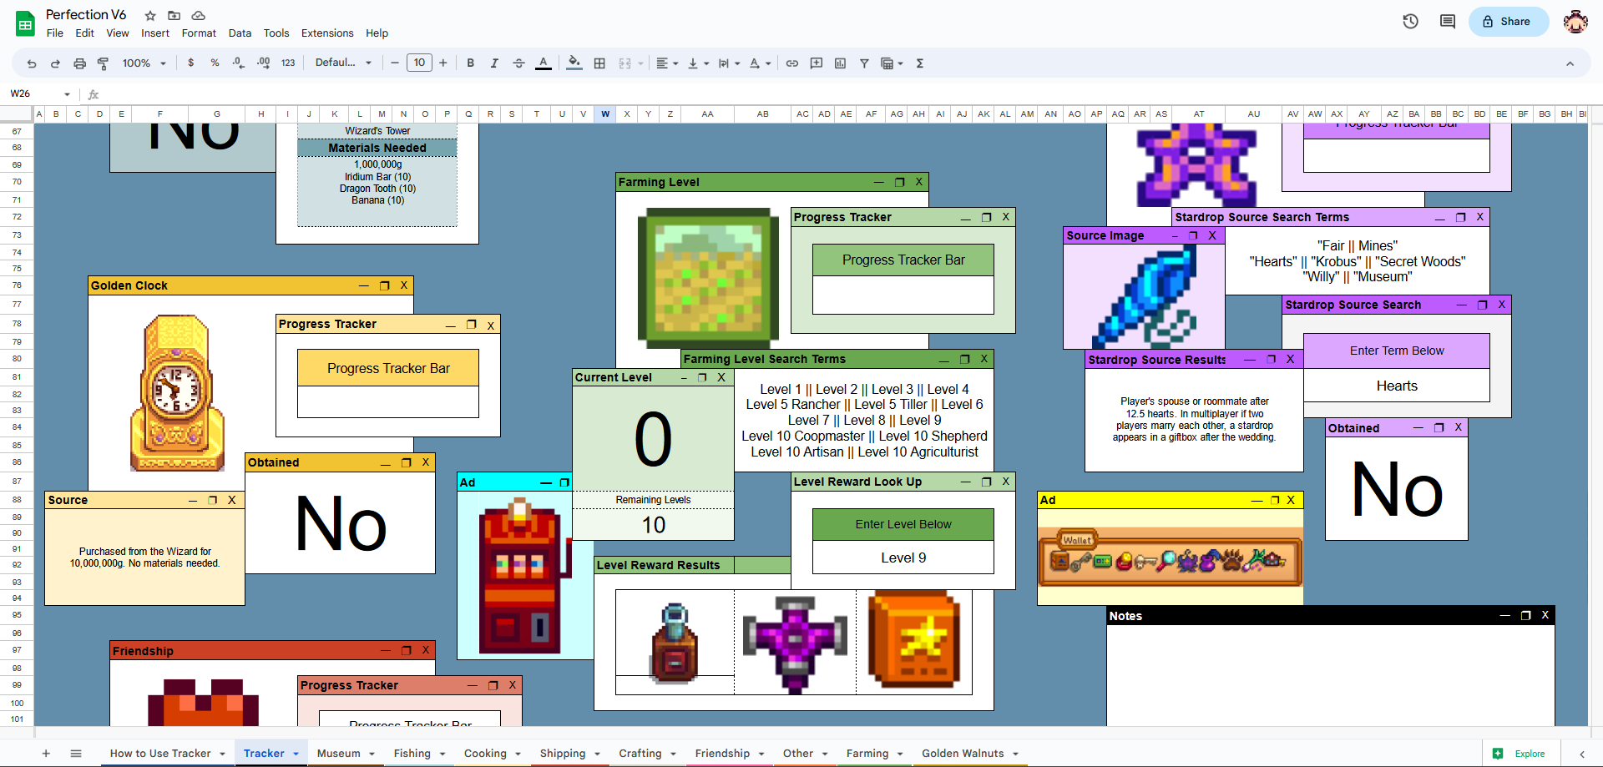
Task: Insert a chart
Action: [840, 63]
